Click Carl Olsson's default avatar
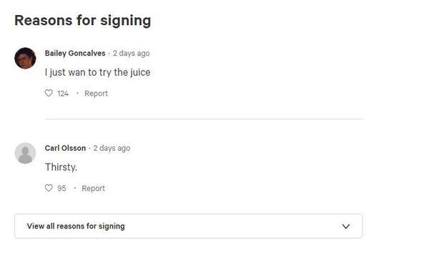 [25, 153]
